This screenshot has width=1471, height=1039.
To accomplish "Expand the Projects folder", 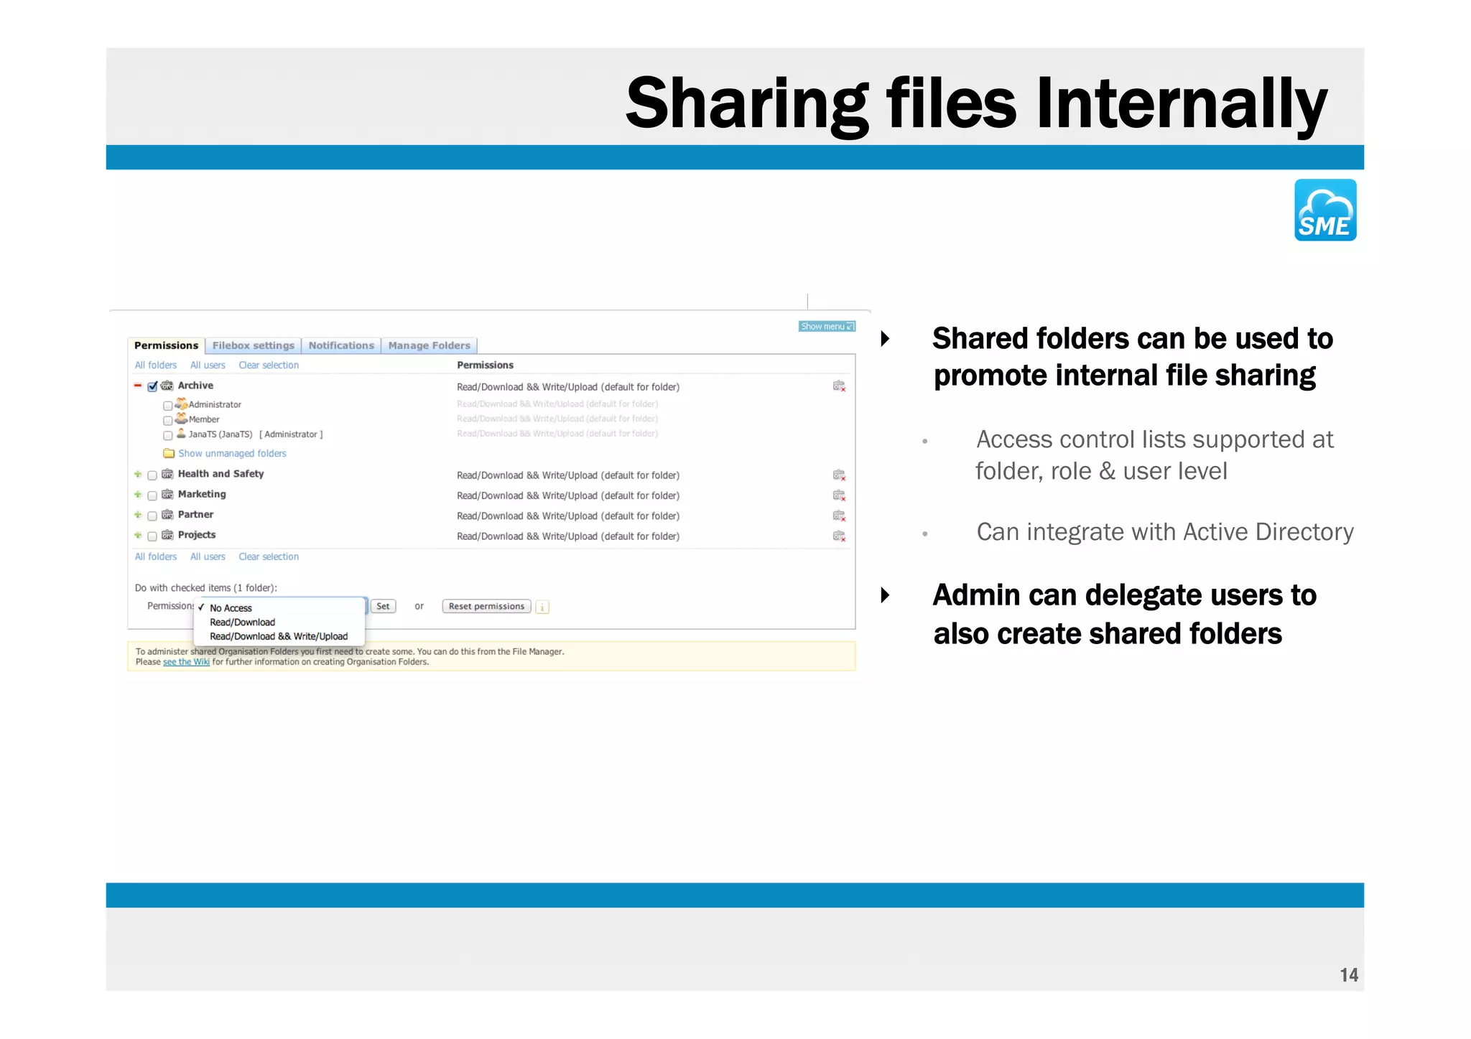I will pyautogui.click(x=138, y=535).
